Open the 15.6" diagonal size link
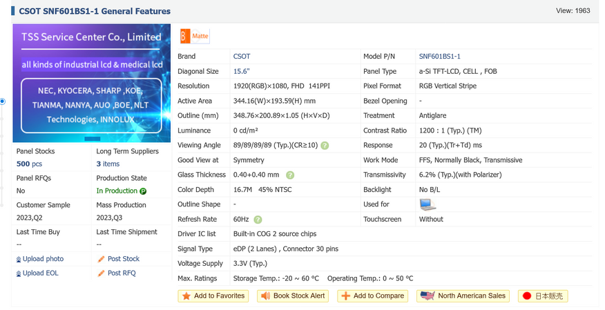The width and height of the screenshot is (605, 310). tap(241, 71)
